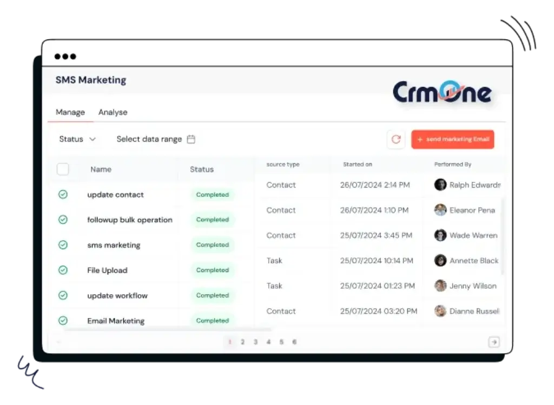Click Wade Warren's avatar
Image resolution: width=554 pixels, height=405 pixels.
[x=440, y=235]
